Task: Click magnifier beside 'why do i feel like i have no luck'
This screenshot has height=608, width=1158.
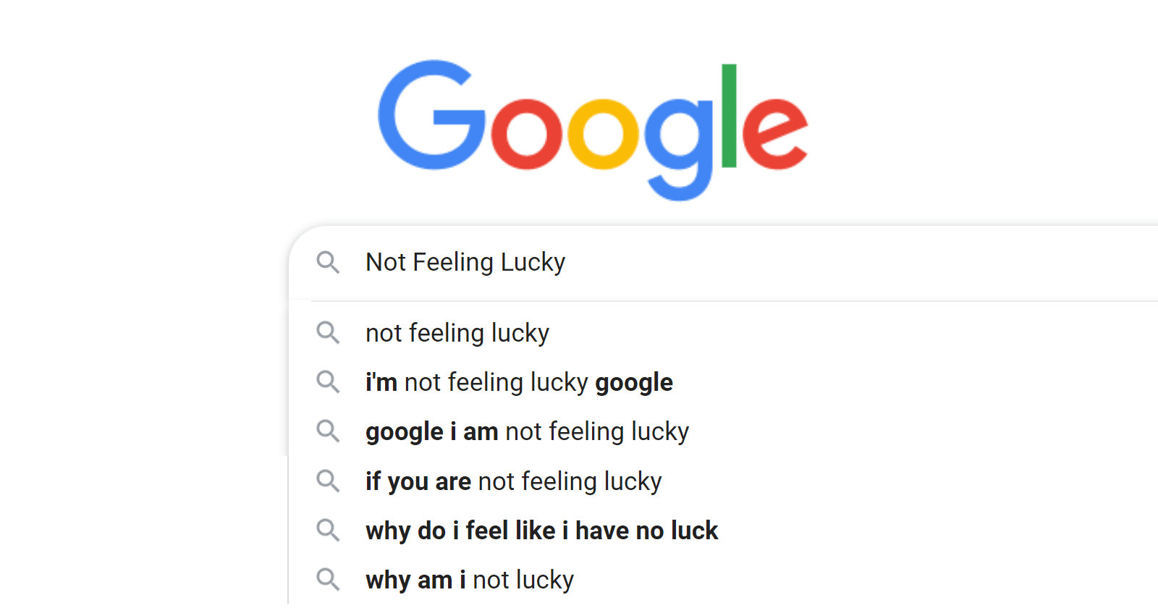Action: click(328, 531)
